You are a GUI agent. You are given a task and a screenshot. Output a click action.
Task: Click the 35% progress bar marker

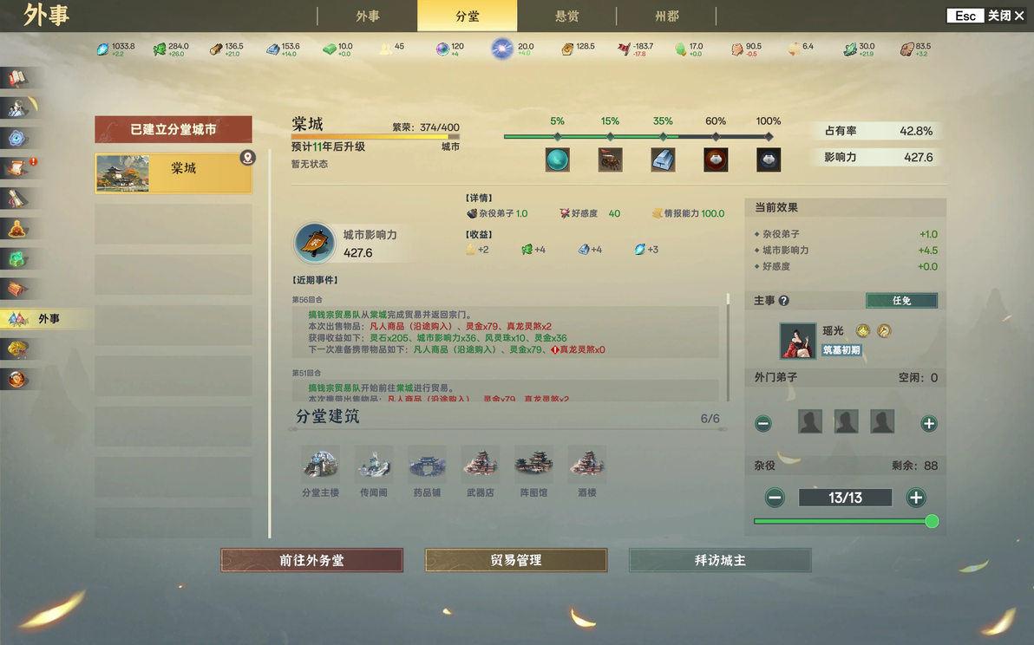click(x=663, y=136)
